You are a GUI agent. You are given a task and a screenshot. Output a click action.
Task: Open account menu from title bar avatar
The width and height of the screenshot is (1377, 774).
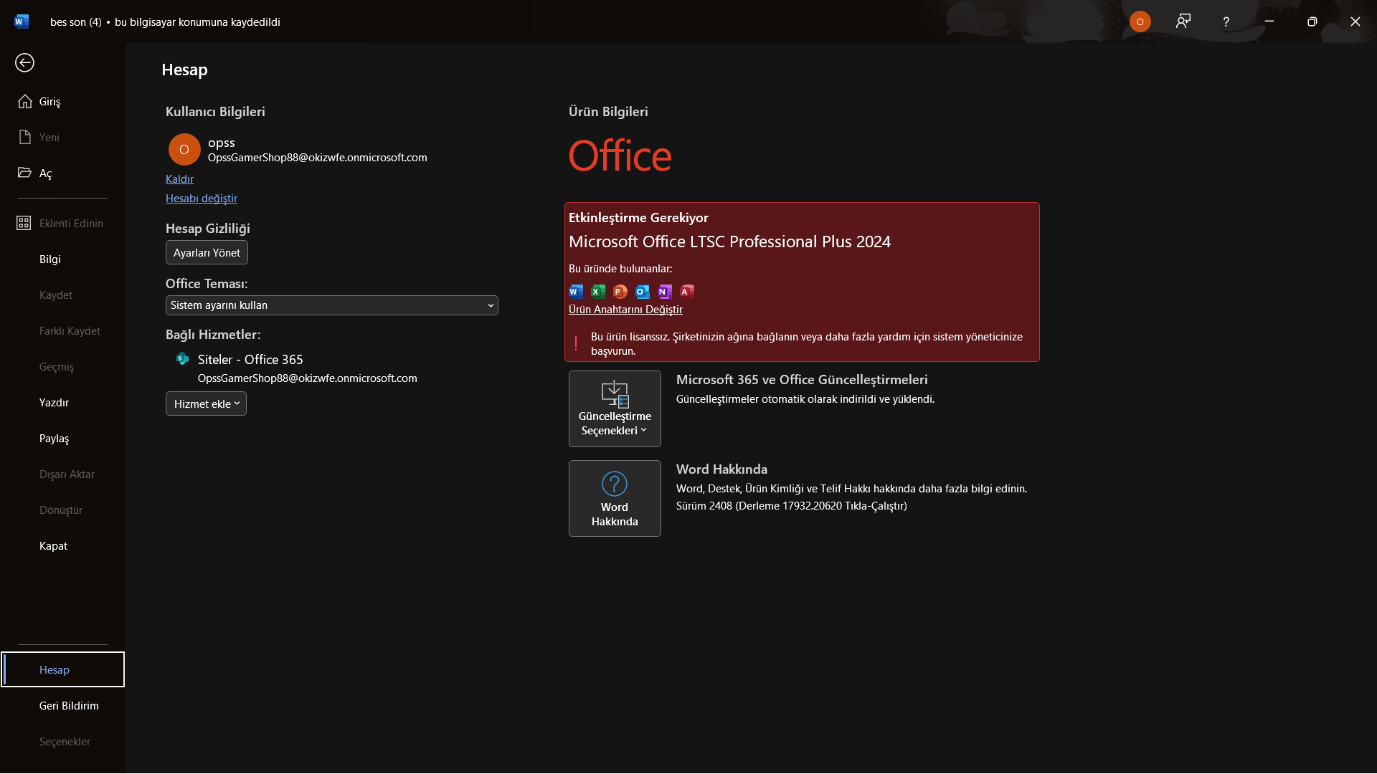tap(1140, 21)
